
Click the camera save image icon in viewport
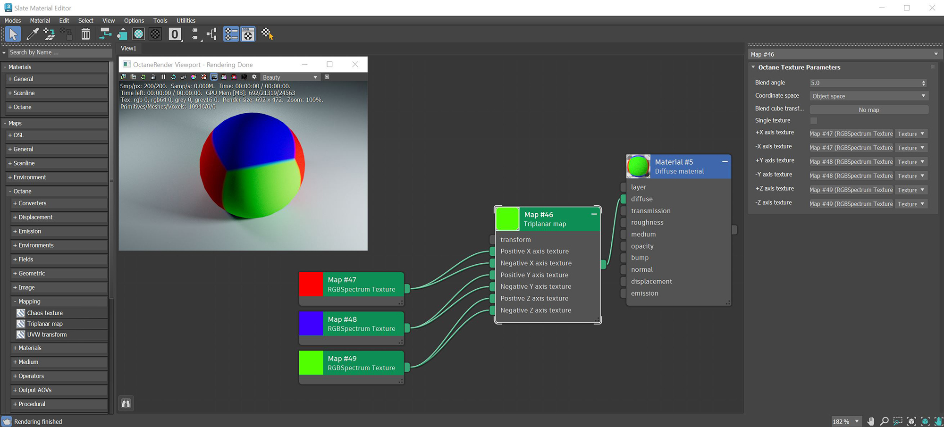244,77
